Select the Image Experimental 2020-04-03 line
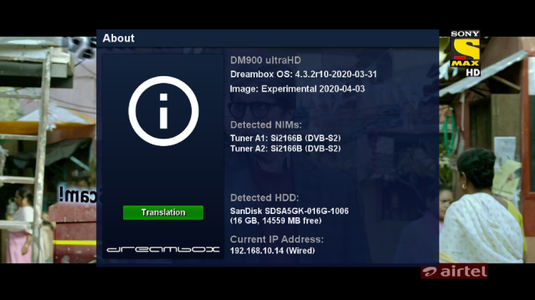 click(298, 89)
